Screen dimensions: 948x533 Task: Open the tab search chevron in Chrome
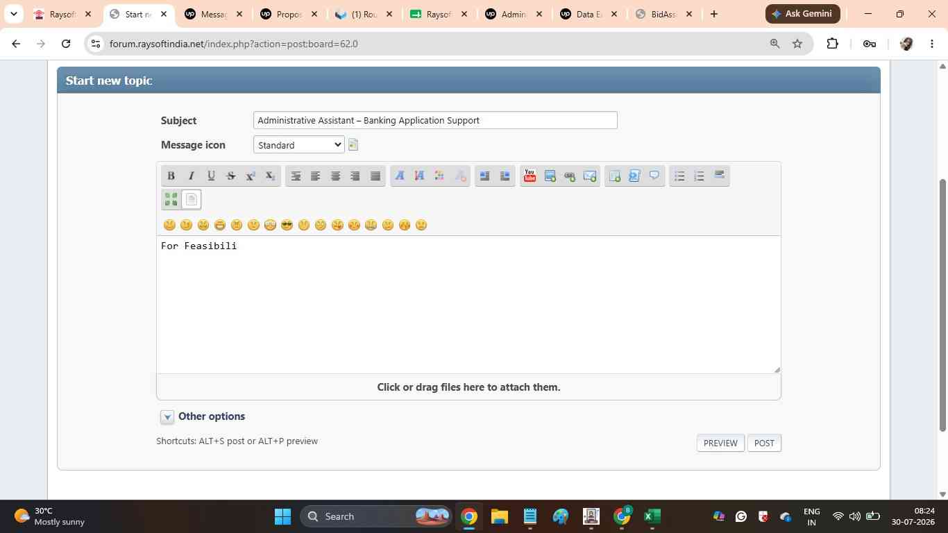click(x=13, y=14)
